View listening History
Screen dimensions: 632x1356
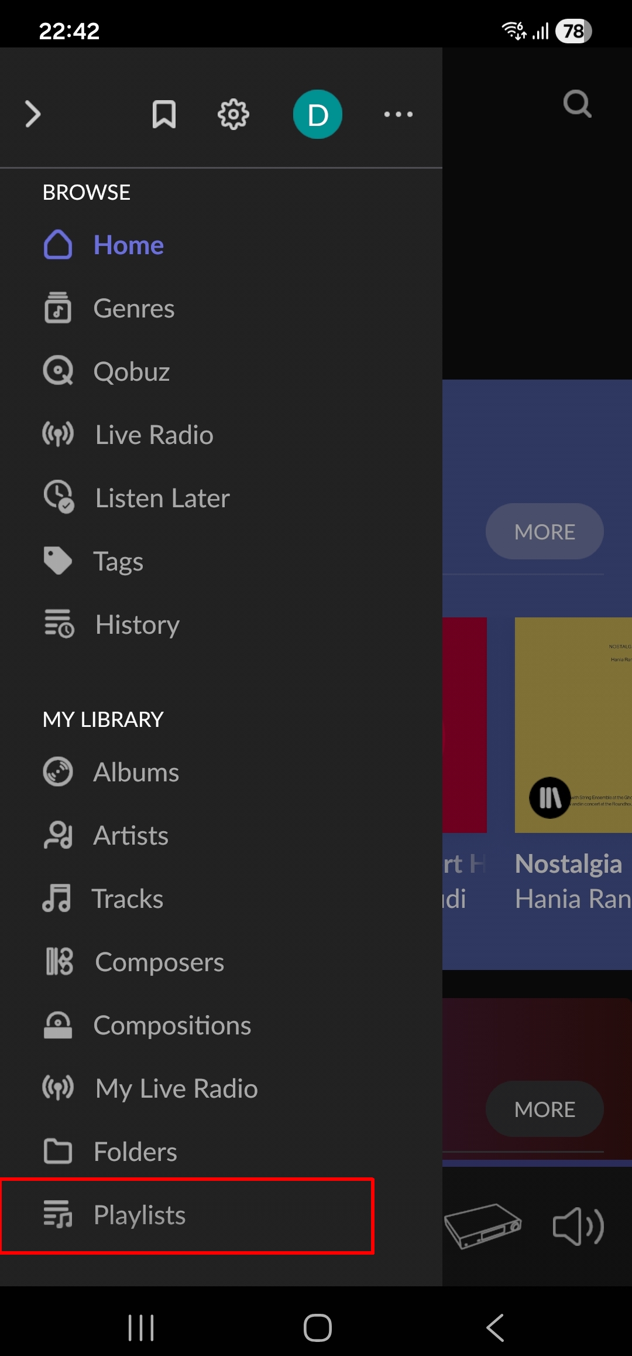pyautogui.click(x=137, y=624)
